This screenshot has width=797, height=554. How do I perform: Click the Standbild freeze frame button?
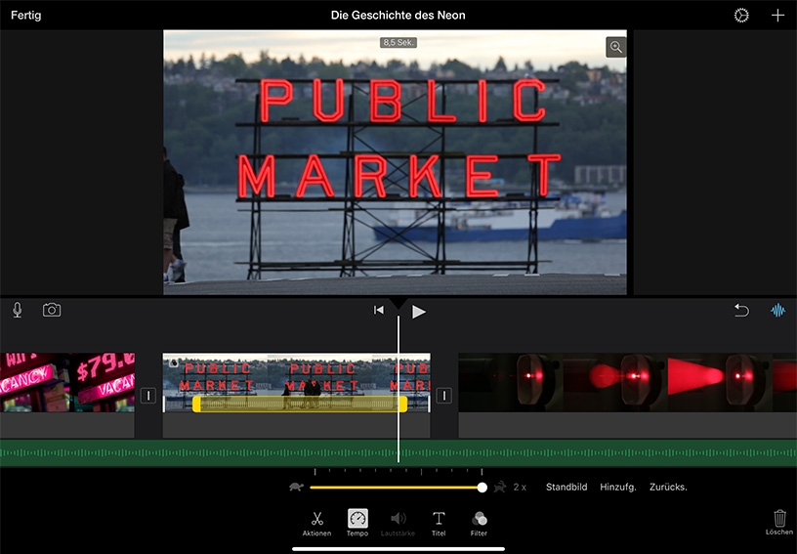[x=566, y=487]
